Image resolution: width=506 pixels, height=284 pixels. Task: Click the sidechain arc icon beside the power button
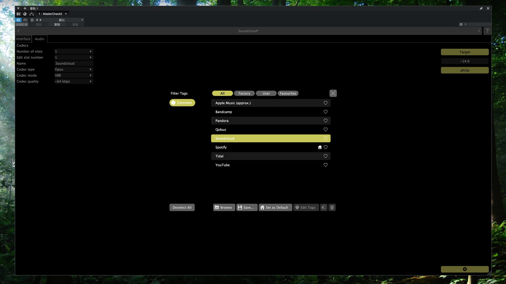click(25, 20)
